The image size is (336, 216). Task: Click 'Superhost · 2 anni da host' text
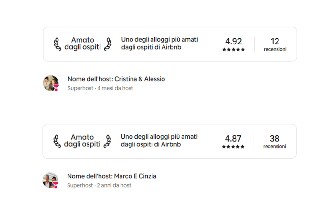tap(99, 185)
